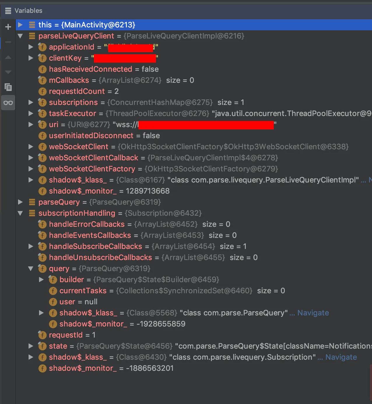Click the variable icon of subscriptionHandling
372x404 pixels.
pyautogui.click(x=32, y=213)
